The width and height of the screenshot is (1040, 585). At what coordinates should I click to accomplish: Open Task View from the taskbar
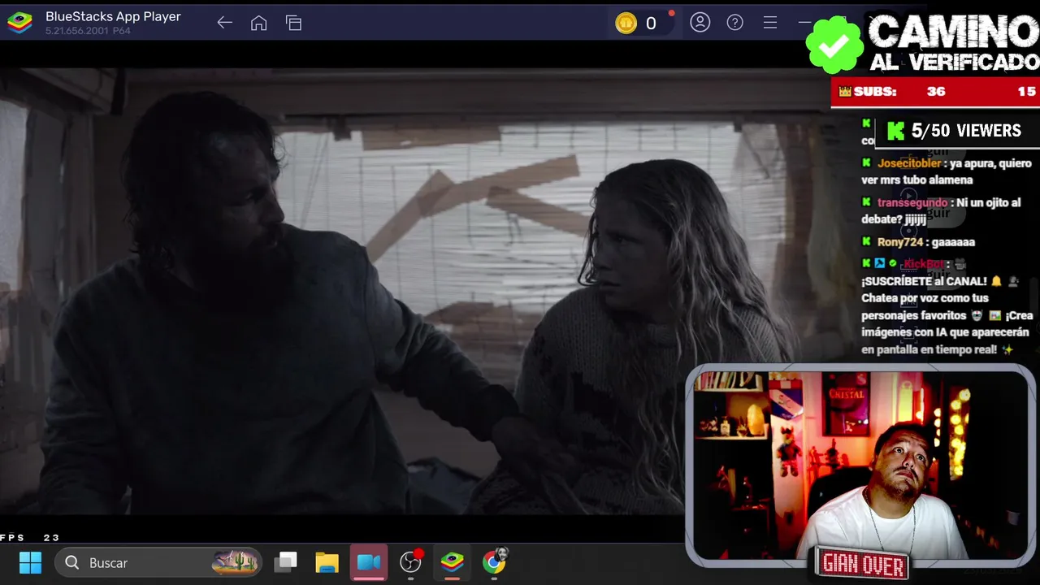[286, 562]
